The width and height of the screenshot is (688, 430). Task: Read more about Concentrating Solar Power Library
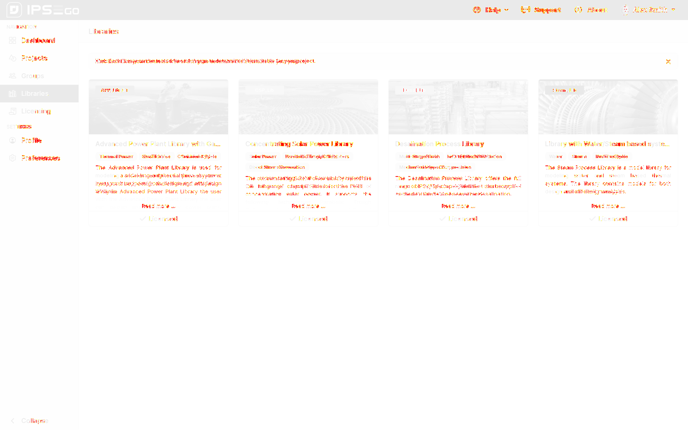pyautogui.click(x=308, y=206)
